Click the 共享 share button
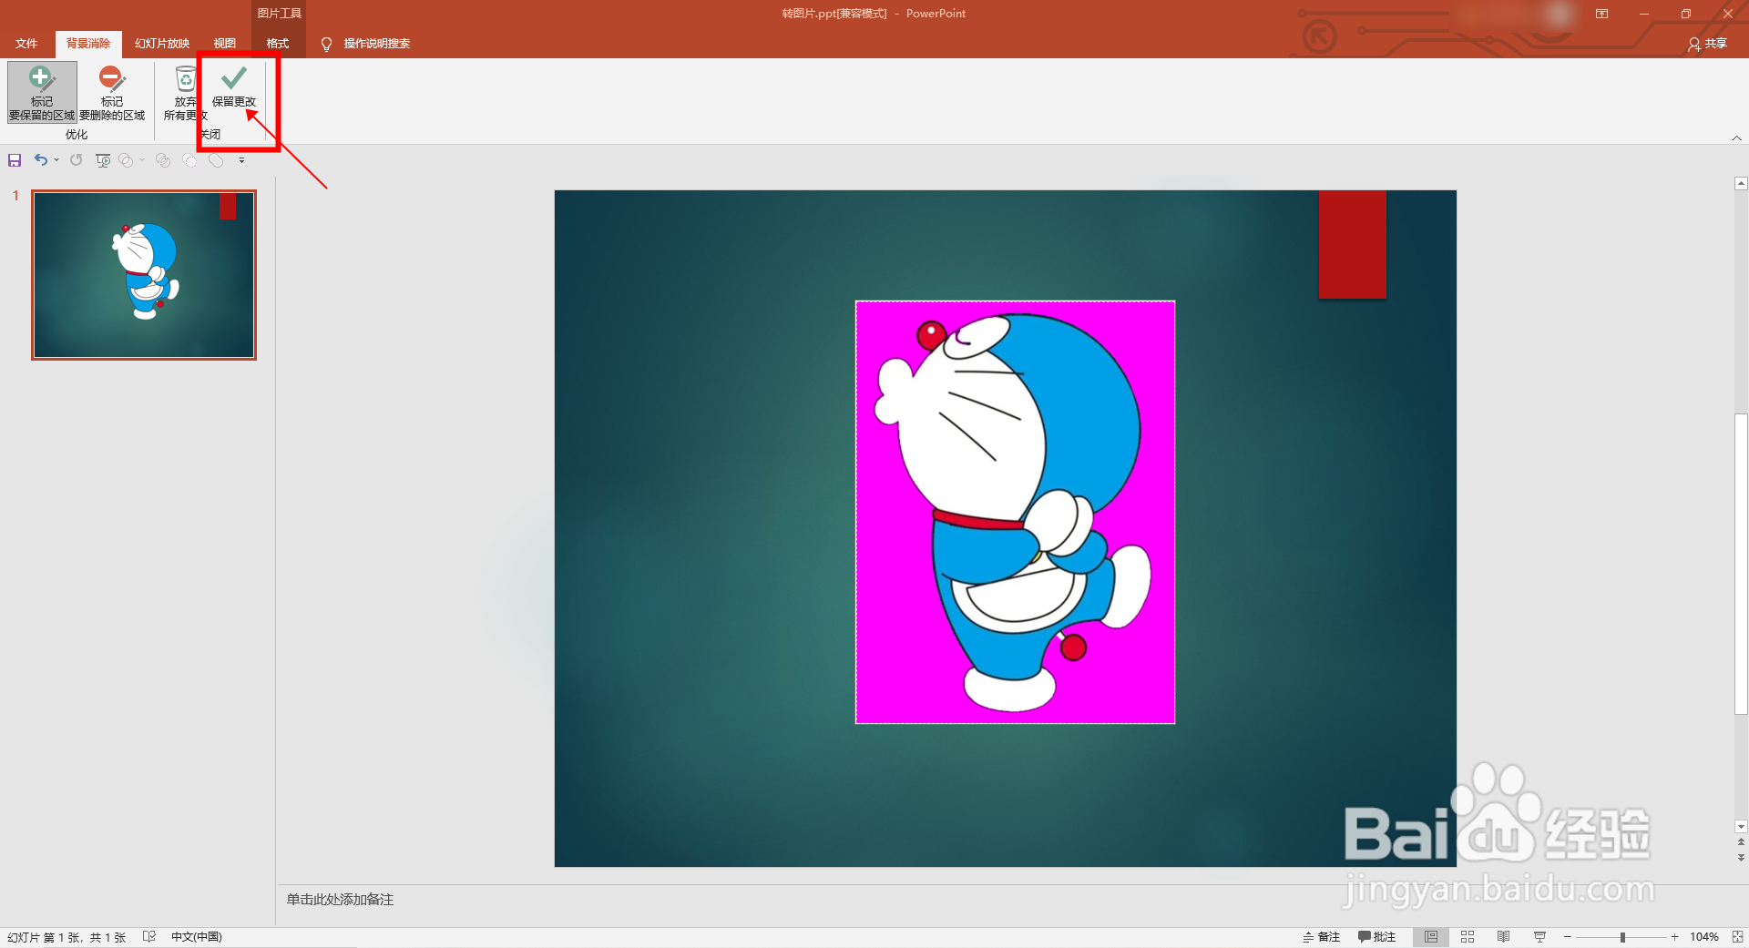This screenshot has height=948, width=1749. 1707,44
